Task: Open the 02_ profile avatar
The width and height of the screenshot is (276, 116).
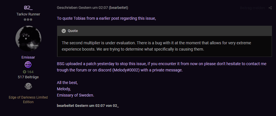Action: click(x=28, y=39)
